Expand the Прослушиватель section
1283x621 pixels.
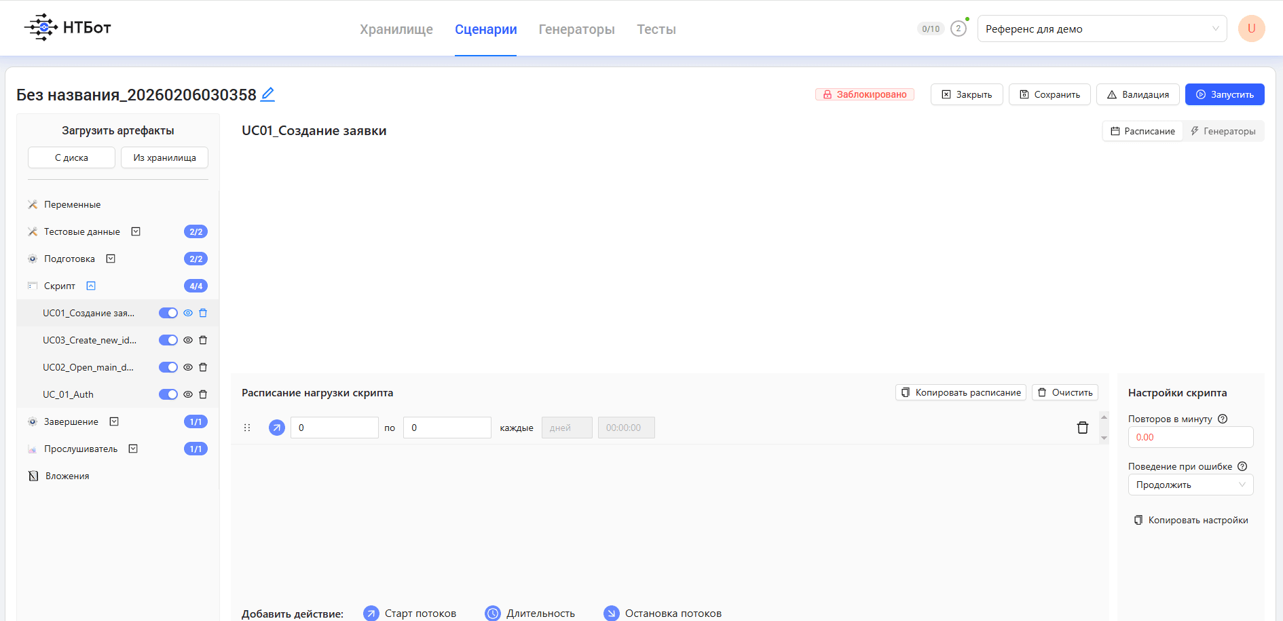tap(133, 449)
